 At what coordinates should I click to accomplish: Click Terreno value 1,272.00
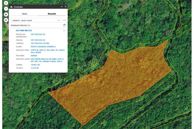pyautogui.click(x=35, y=68)
